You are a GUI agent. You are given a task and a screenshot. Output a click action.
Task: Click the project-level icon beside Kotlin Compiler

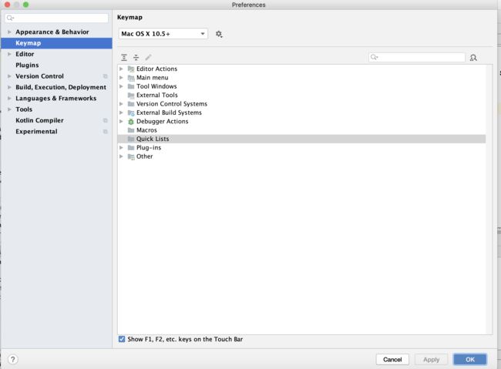click(105, 120)
